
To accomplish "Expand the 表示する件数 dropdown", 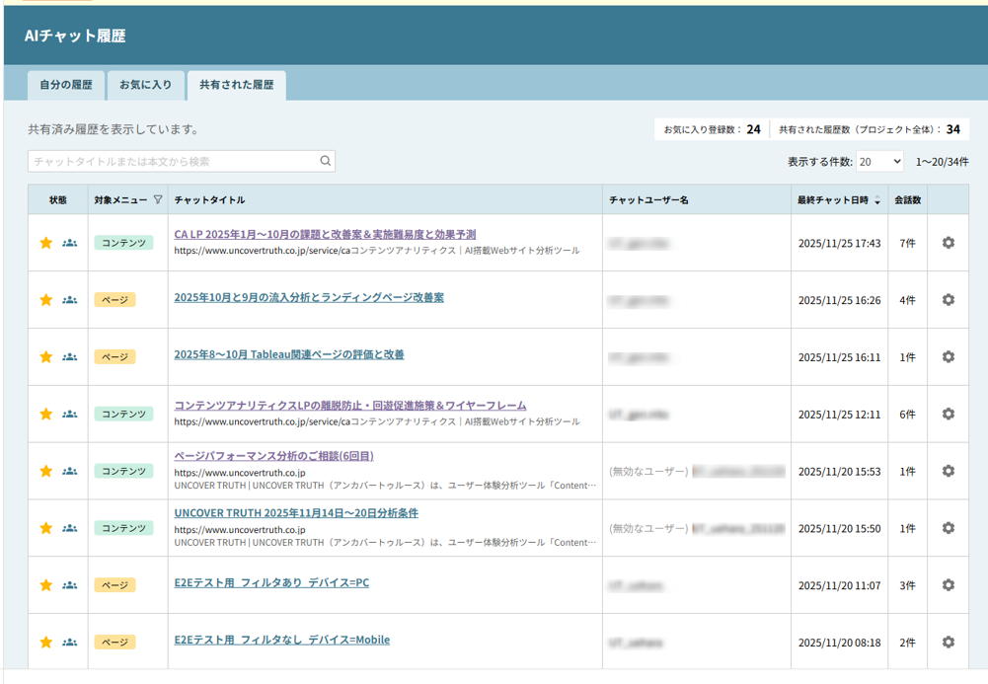I will point(879,161).
